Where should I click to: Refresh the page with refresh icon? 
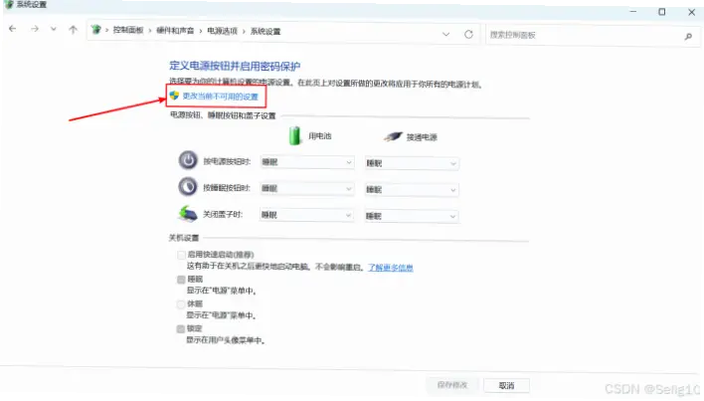point(468,34)
